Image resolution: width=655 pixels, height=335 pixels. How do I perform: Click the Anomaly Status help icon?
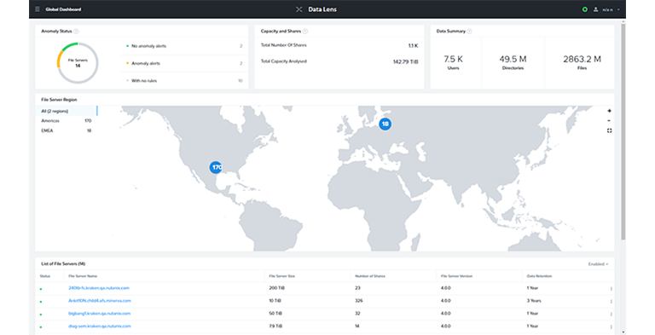(x=76, y=31)
